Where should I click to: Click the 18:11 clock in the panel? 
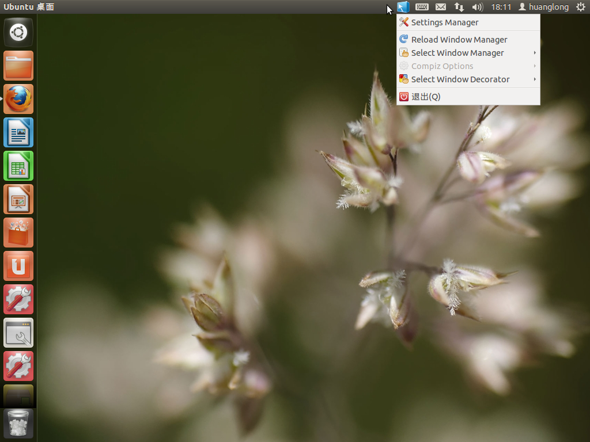(501, 7)
